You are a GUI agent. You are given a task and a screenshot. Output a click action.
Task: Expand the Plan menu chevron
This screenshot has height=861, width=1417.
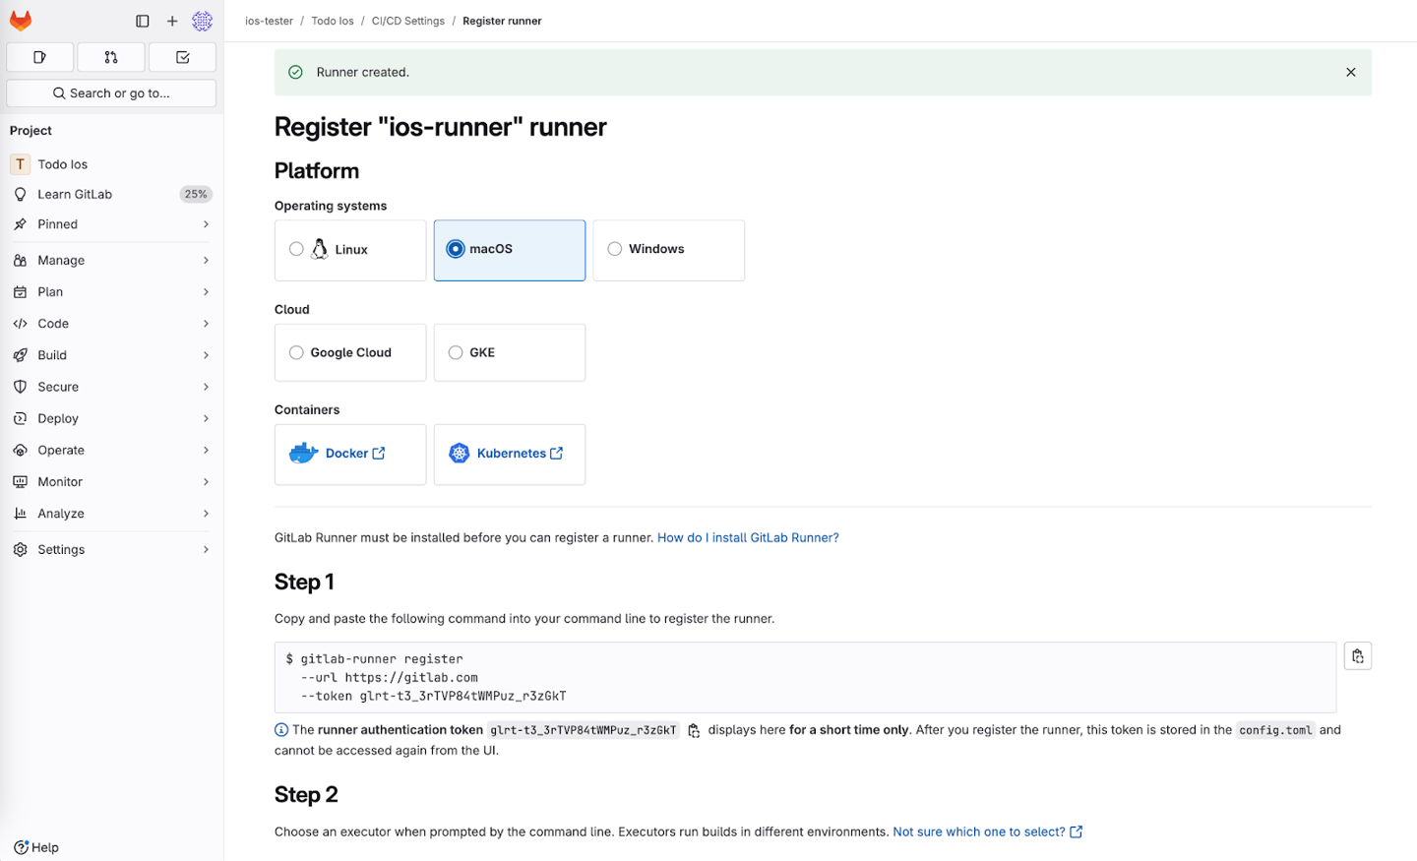point(206,292)
